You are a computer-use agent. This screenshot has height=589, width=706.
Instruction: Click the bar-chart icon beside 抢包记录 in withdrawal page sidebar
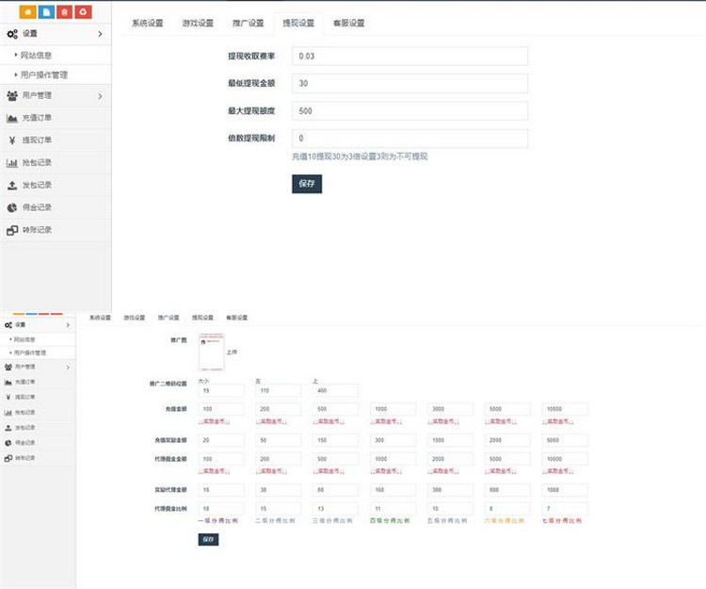12,163
